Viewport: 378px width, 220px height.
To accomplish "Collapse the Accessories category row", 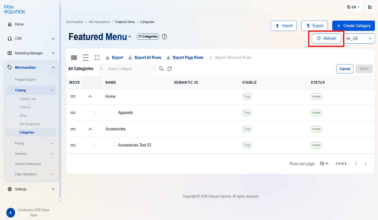I will pos(90,129).
